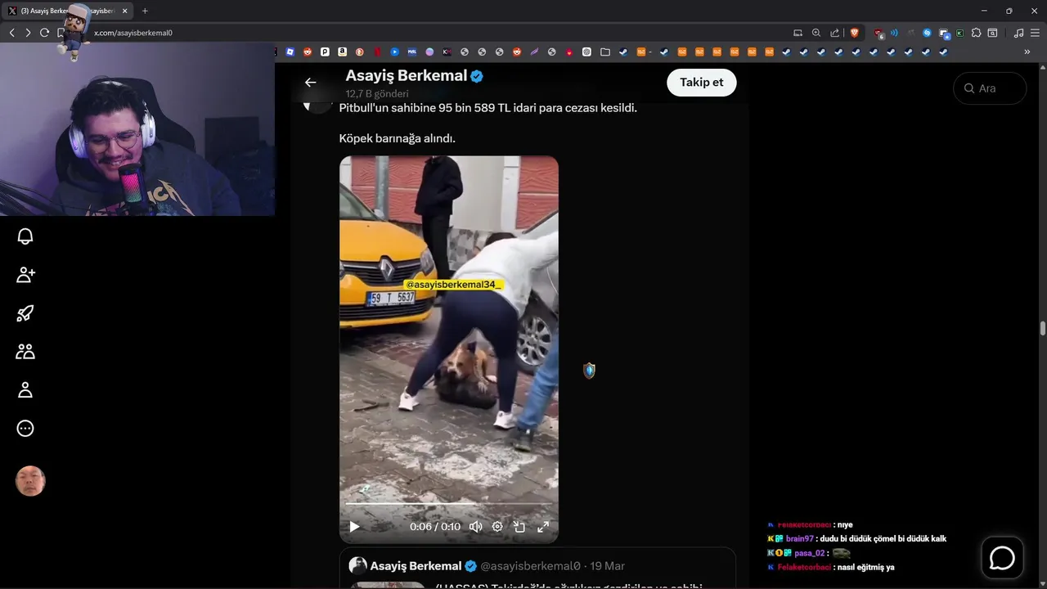This screenshot has height=589, width=1047.
Task: Open Asayiş Berkemal name in quoted post
Action: [x=416, y=566]
